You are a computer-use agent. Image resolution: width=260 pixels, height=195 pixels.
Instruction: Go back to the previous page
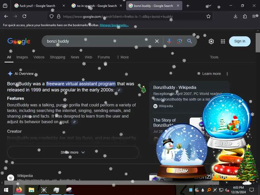(x=6, y=16)
